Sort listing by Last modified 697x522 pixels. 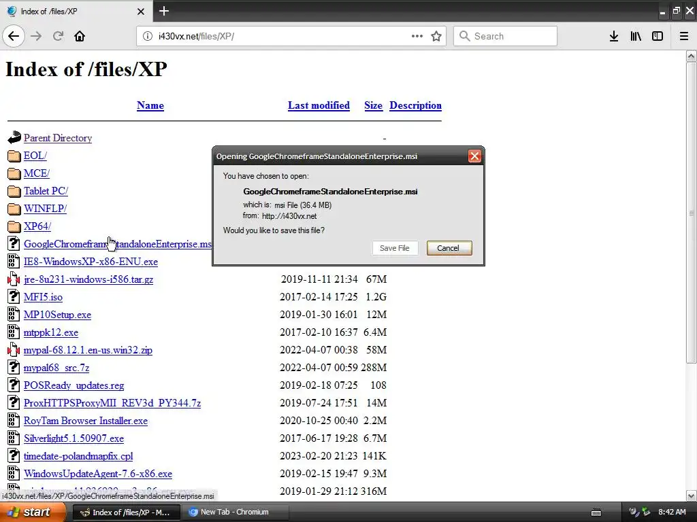coord(319,105)
